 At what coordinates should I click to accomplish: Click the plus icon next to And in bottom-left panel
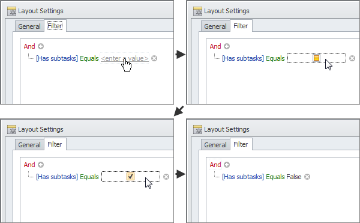(x=41, y=165)
